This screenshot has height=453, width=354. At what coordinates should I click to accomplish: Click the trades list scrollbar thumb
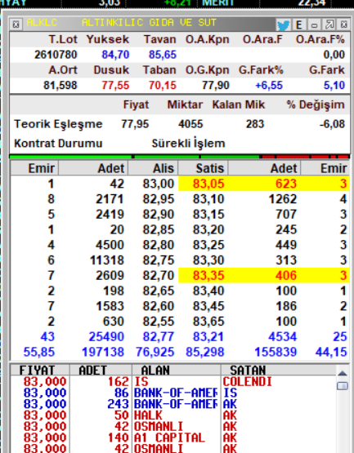[x=343, y=386]
